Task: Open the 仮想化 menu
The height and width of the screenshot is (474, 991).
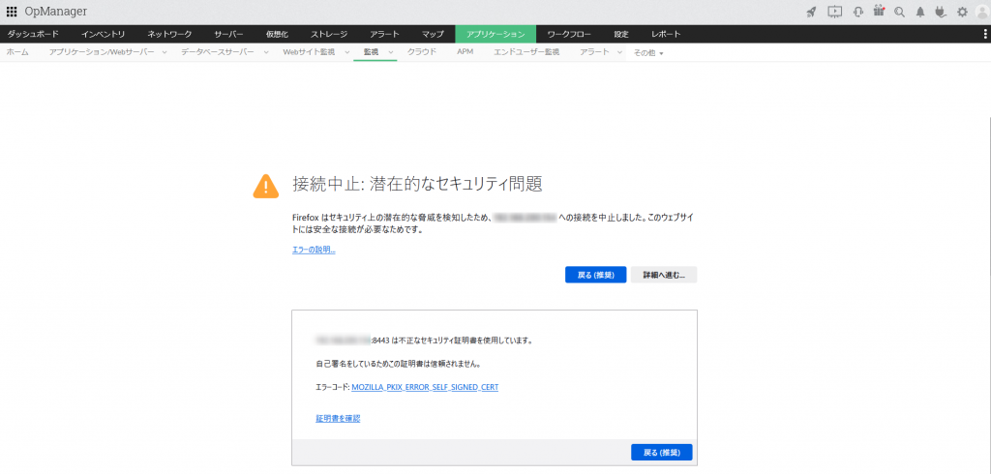Action: coord(277,34)
